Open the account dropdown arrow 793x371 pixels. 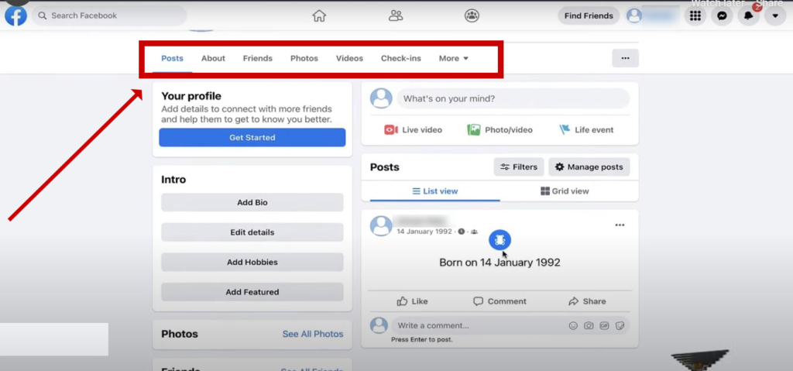point(774,15)
